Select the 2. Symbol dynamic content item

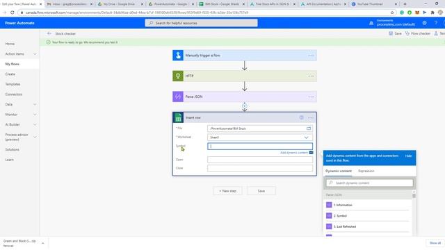[368, 216]
